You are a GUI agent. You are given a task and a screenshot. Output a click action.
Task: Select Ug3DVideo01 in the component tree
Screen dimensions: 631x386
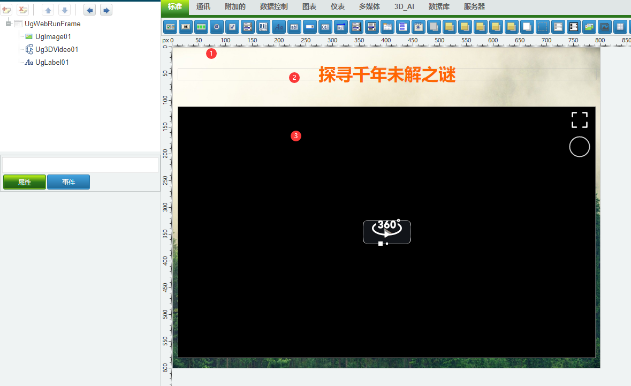pos(57,49)
